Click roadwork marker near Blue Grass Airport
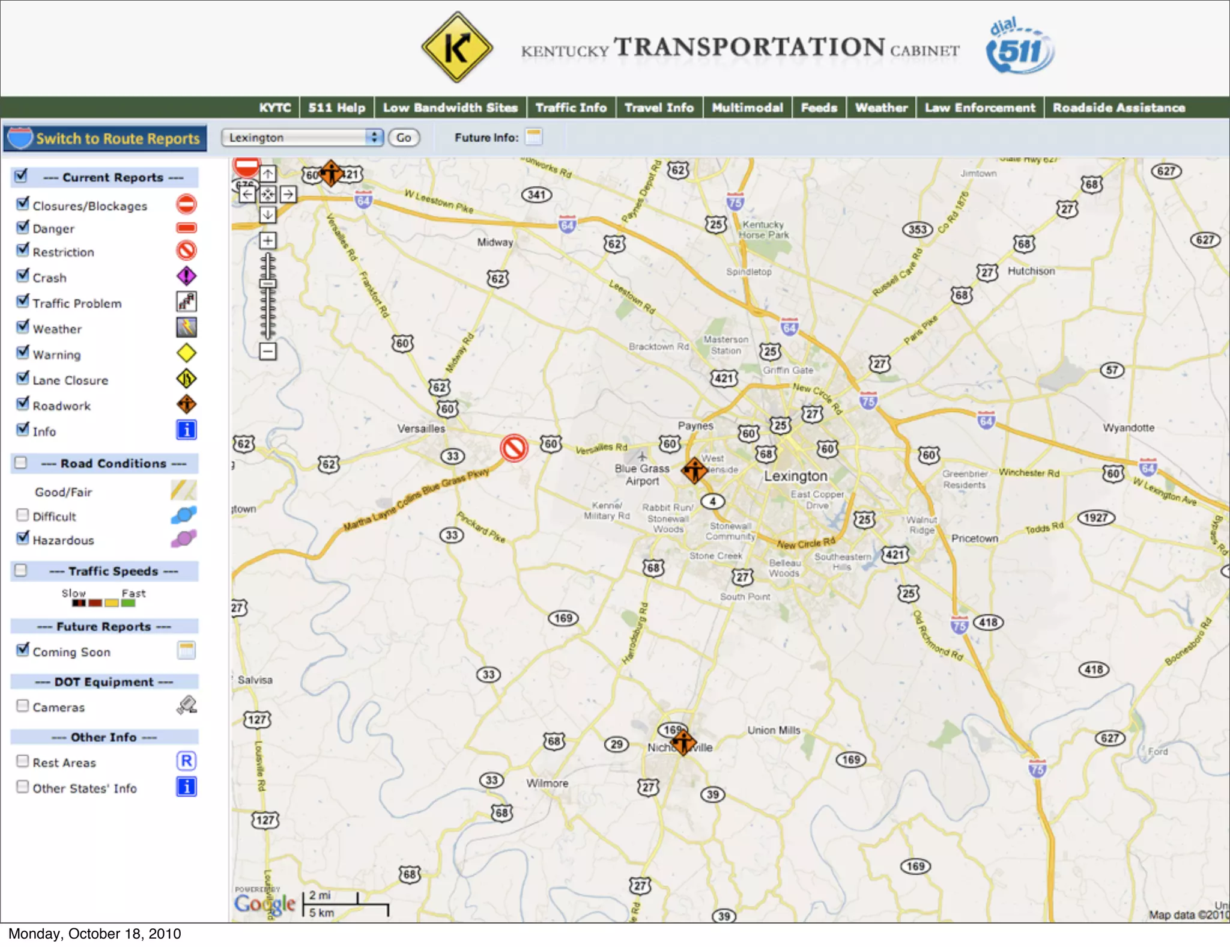1230x947 pixels. pos(694,470)
